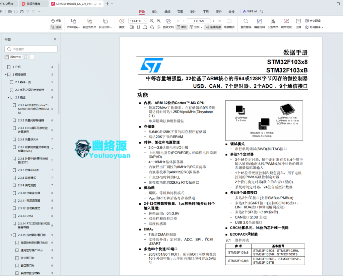Click the WPS AI button
The width and height of the screenshot is (343, 276).
pyautogui.click(x=250, y=11)
